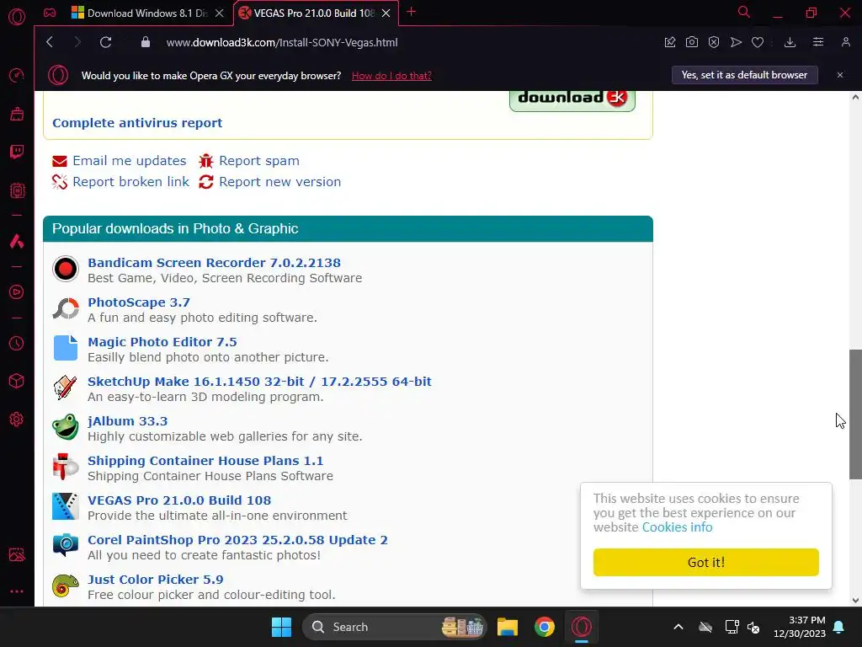Take a snapshot with camera icon

692,42
